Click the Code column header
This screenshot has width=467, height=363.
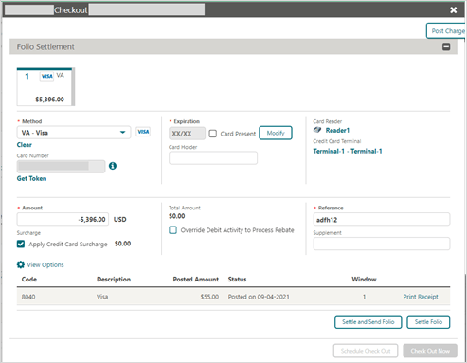(29, 280)
